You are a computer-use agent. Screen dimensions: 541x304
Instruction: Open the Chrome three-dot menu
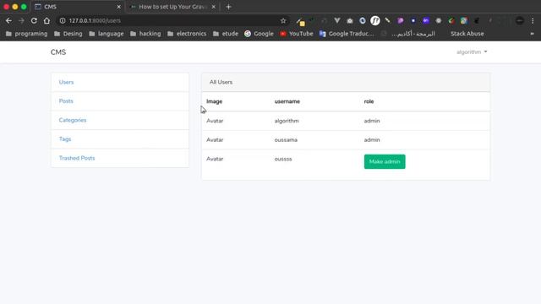[533, 20]
